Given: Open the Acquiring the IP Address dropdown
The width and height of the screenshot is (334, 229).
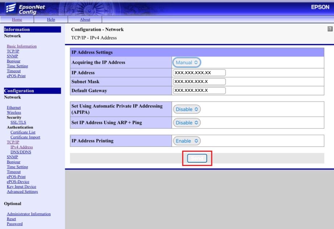Looking at the screenshot, I should [187, 62].
